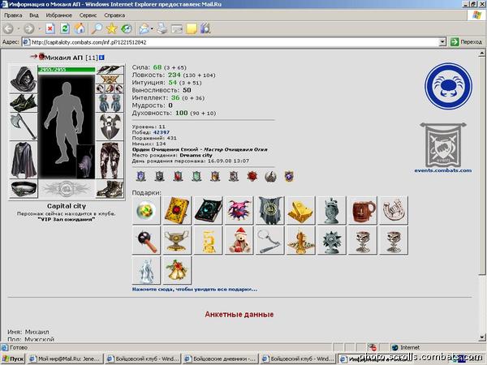Click the cat pet image
The height and width of the screenshot is (365, 487).
pos(85,161)
